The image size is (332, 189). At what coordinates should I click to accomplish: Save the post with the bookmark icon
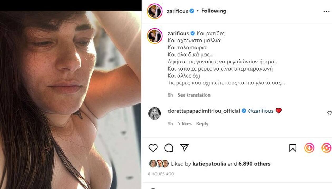pyautogui.click(x=293, y=148)
